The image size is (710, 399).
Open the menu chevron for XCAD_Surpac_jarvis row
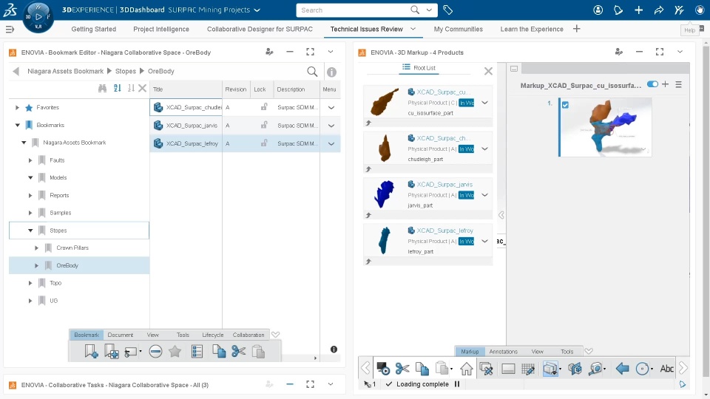pyautogui.click(x=331, y=126)
